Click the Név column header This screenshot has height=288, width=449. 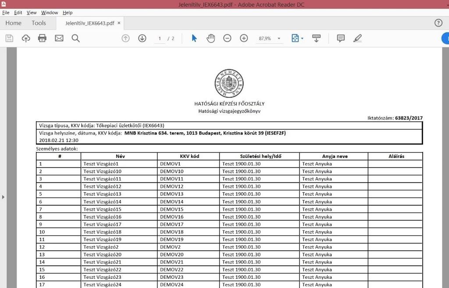coord(120,156)
